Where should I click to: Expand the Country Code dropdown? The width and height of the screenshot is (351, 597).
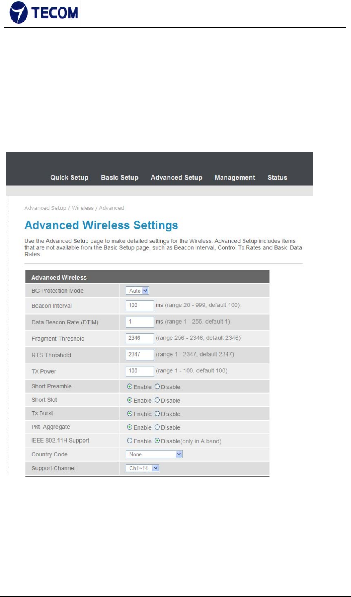[x=154, y=454]
